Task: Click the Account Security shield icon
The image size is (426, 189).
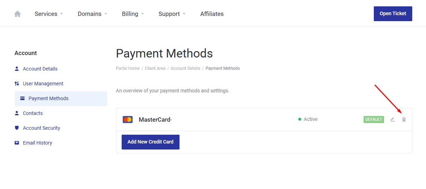Action: point(17,128)
